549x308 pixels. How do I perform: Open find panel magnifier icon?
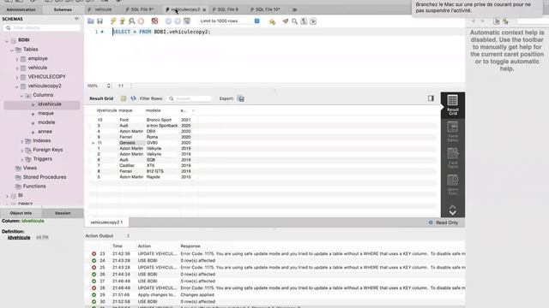point(294,21)
